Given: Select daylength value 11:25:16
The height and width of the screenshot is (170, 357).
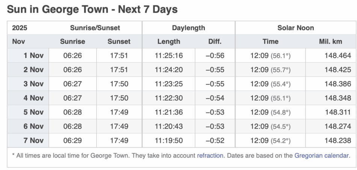Looking at the screenshot, I should click(169, 56).
